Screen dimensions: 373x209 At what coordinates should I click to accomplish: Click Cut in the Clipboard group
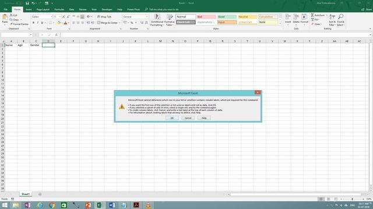point(13,15)
